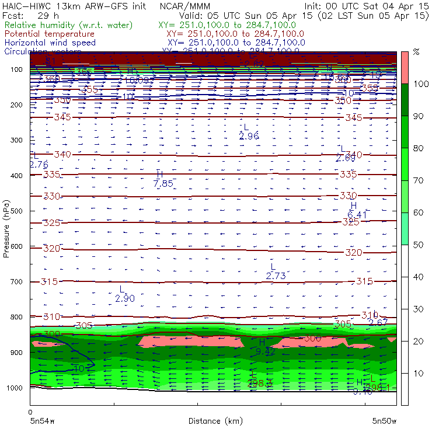
Task: Click the 'H 9.42' wind speed maximum marker
Action: (x=265, y=347)
